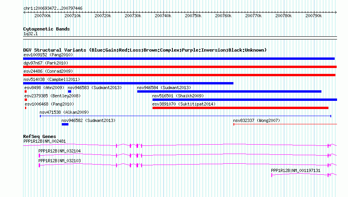Screen dimensions: 348x197
Task: Click the nsv946584 (Sudmant2013) blue bar
Action: pos(229,91)
